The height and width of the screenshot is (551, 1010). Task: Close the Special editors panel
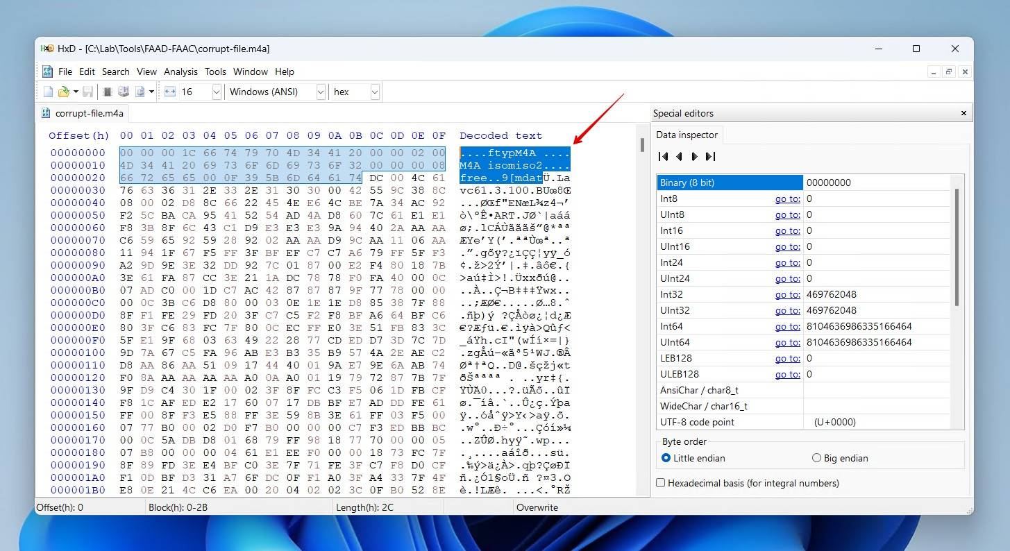(x=963, y=113)
